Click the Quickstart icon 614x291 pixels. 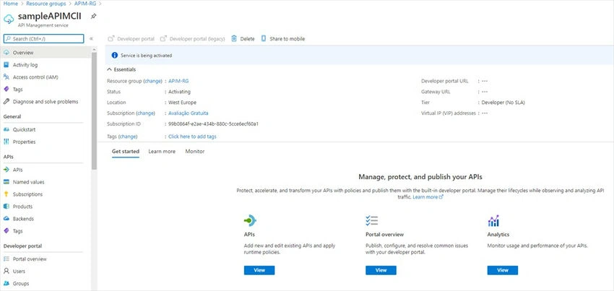7,130
